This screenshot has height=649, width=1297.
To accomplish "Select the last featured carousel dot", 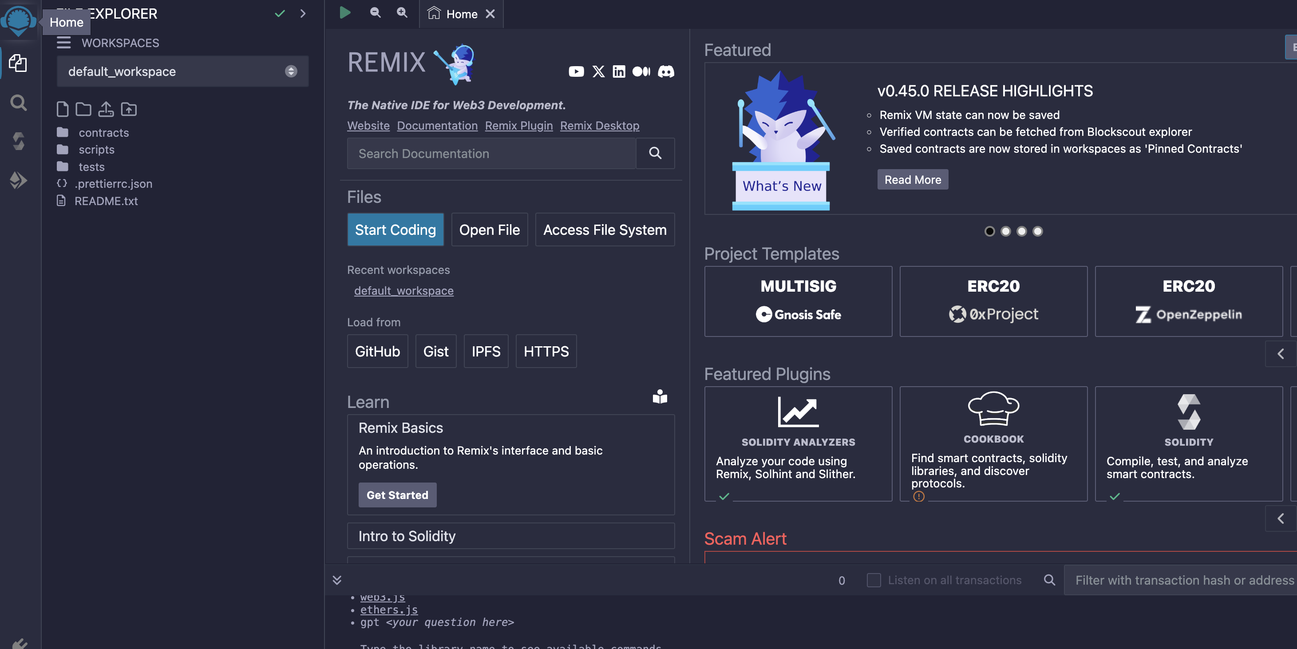I will tap(1037, 231).
